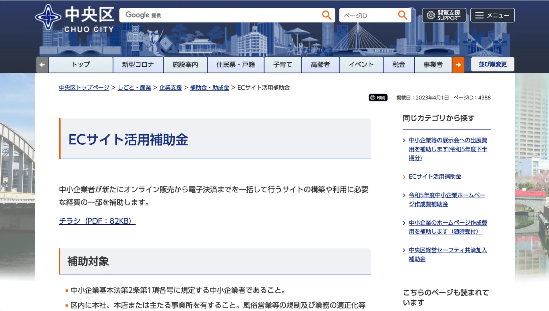Open the 令和5年度中小企業ホームページ作成費補助金 link
The height and width of the screenshot is (311, 549).
click(447, 200)
